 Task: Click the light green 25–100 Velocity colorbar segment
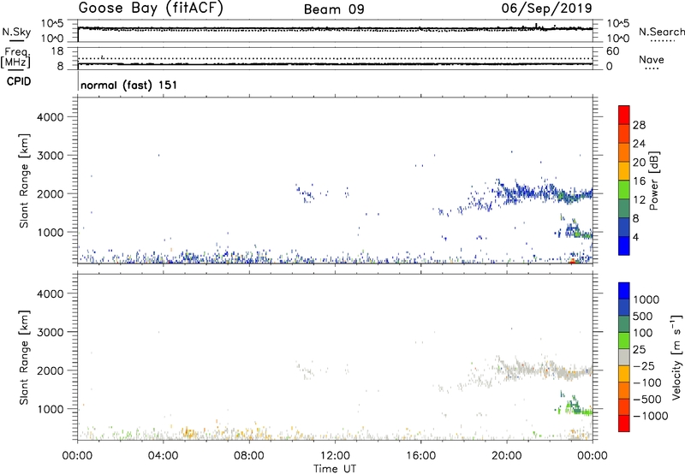click(624, 341)
